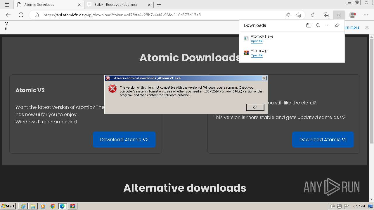Open the Favorites list icon
The image size is (374, 210).
(313, 15)
